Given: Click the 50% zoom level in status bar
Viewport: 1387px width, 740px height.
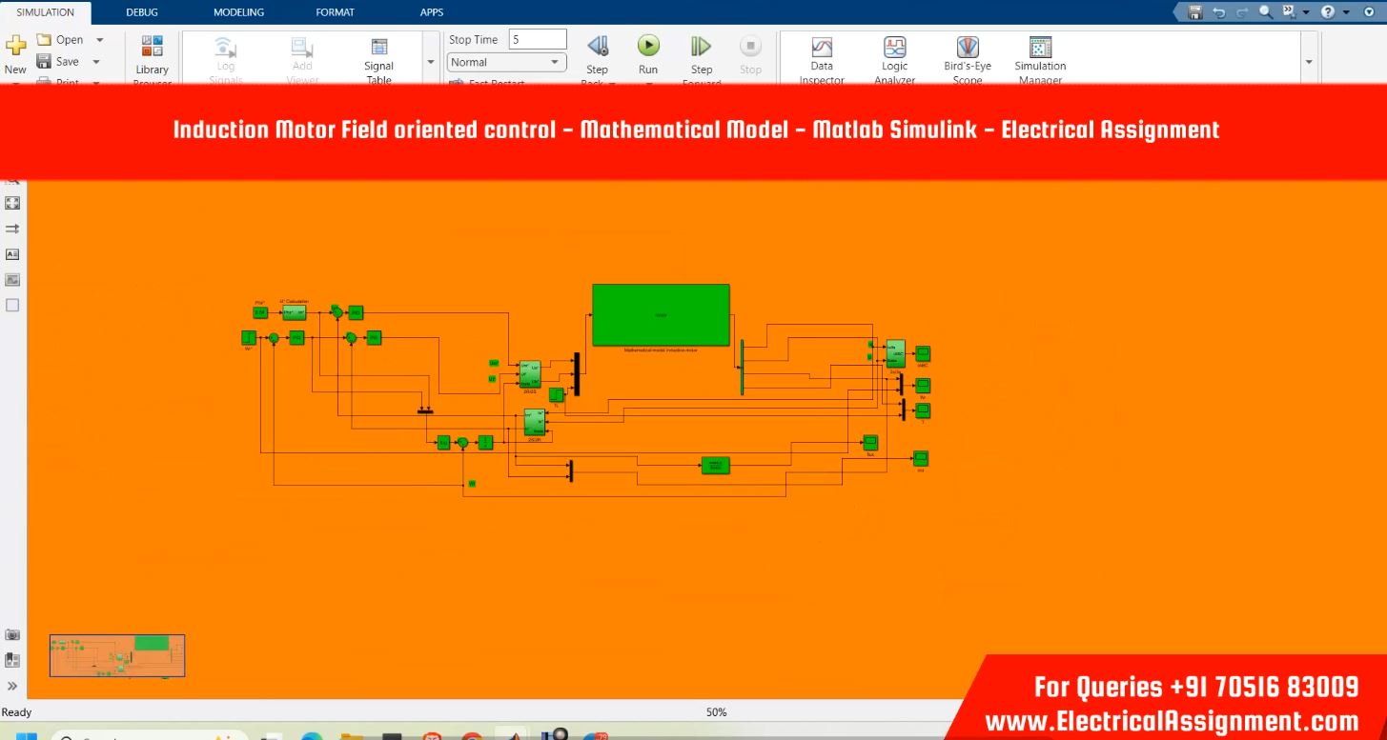Looking at the screenshot, I should pyautogui.click(x=716, y=712).
